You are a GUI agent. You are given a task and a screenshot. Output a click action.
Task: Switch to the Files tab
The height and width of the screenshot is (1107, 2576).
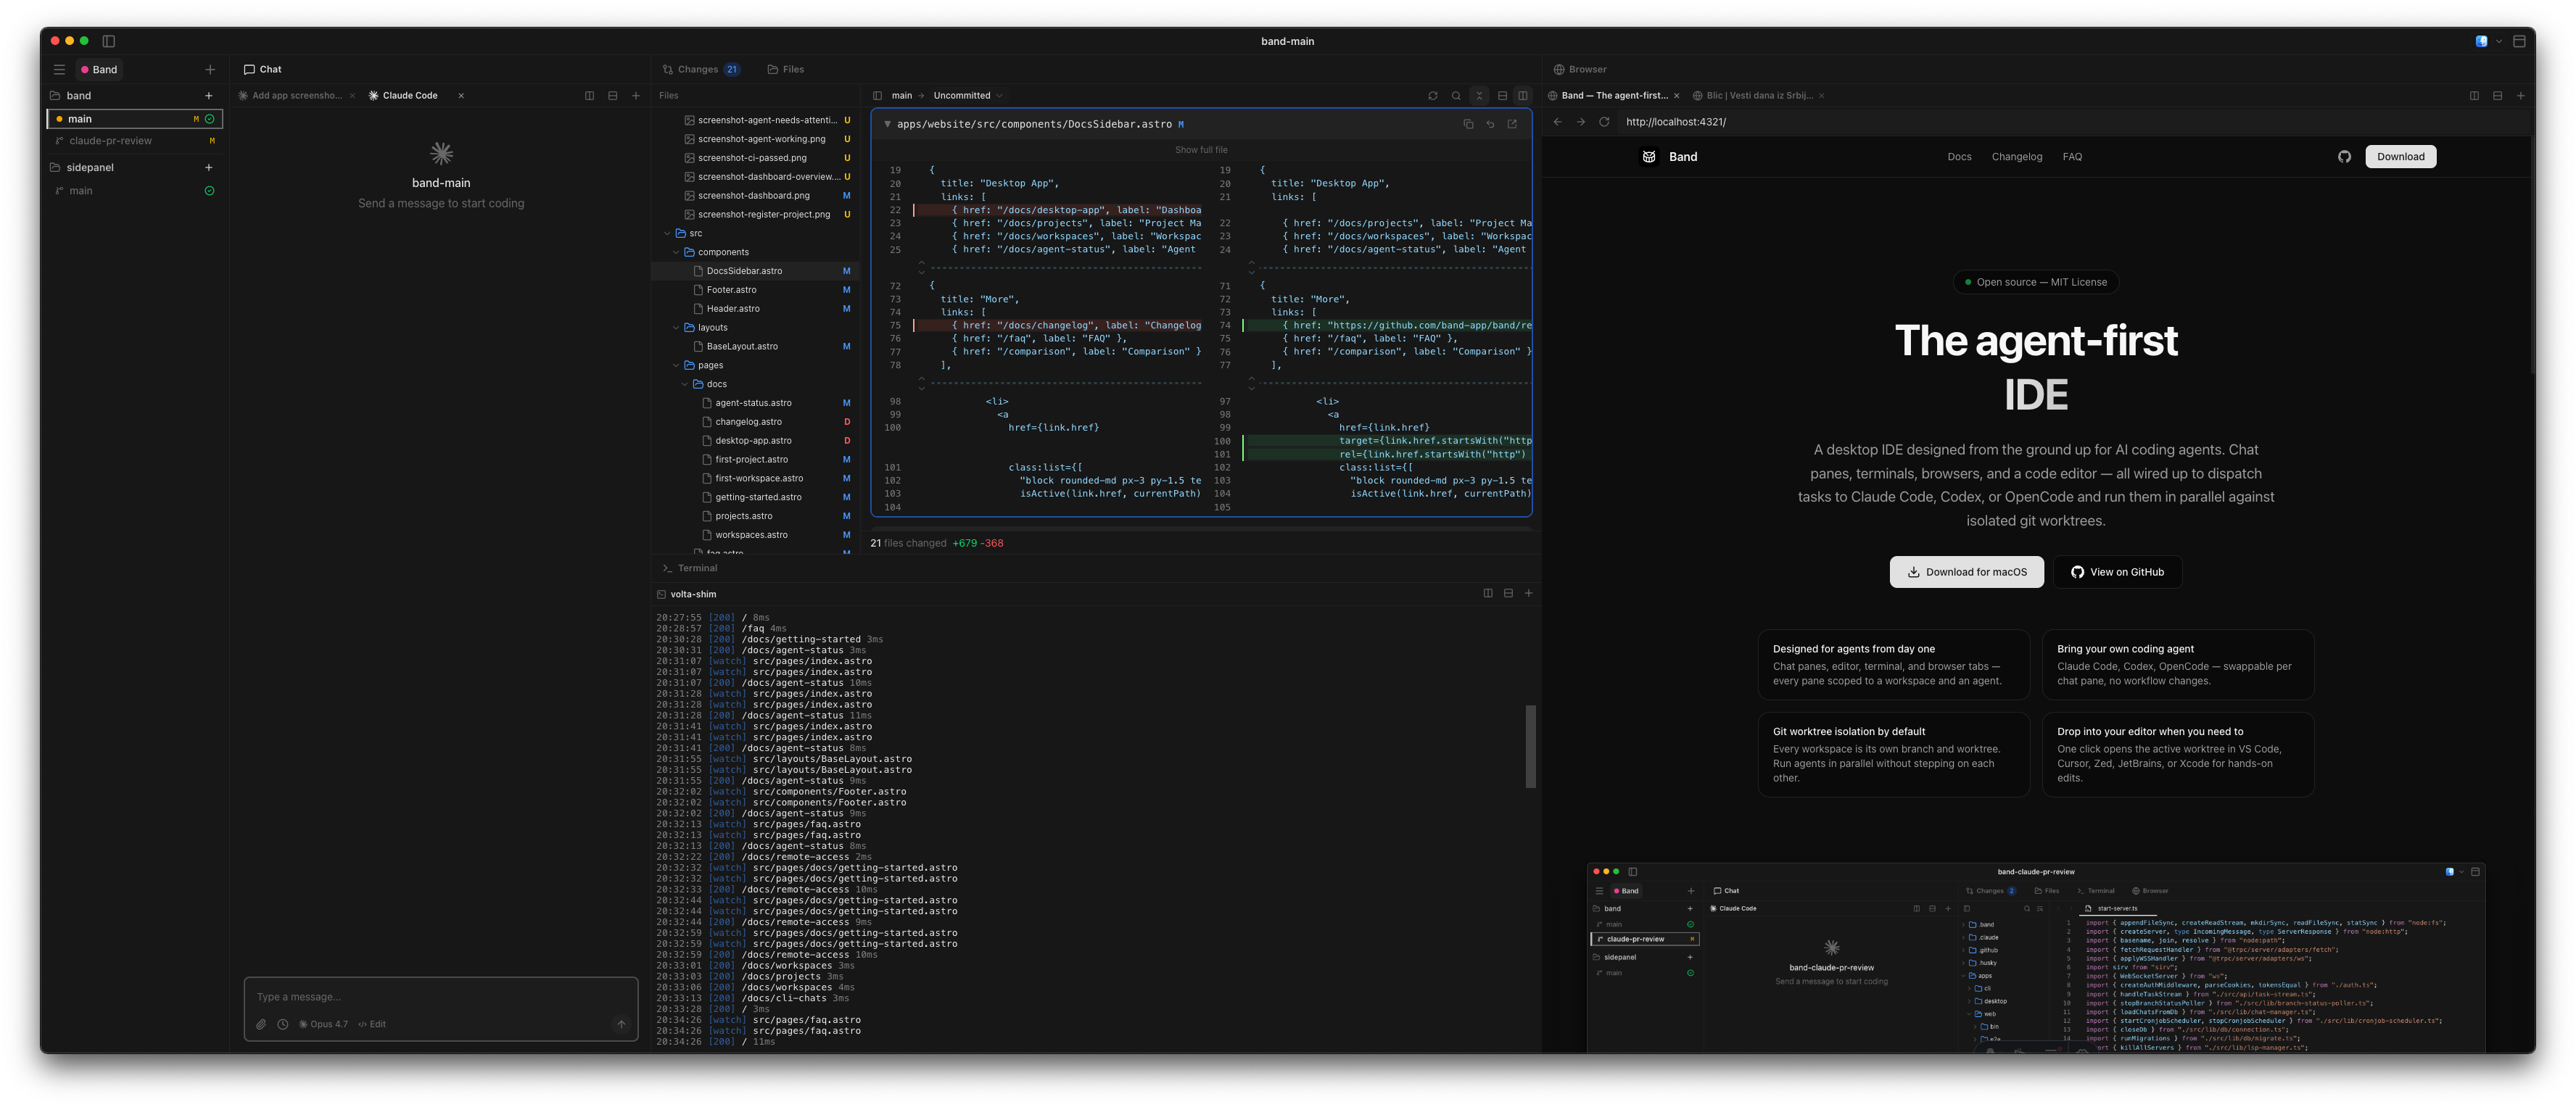pos(786,70)
